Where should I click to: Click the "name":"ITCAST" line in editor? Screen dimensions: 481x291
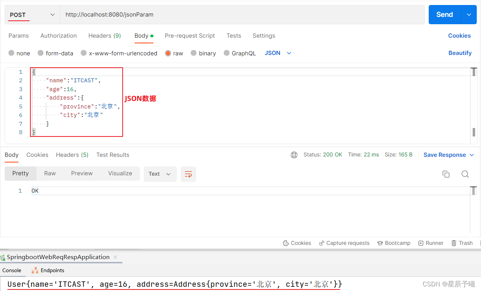tap(73, 80)
